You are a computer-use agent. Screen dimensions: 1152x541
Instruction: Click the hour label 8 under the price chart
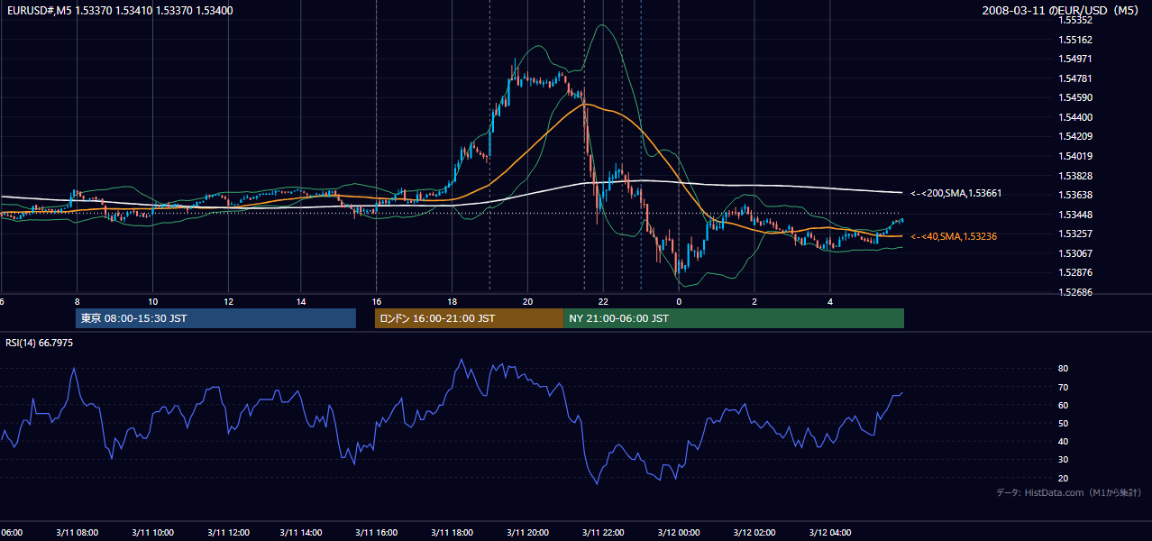[78, 302]
